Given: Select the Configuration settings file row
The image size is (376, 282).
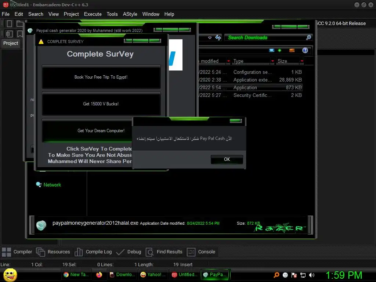Looking at the screenshot, I should [250, 72].
